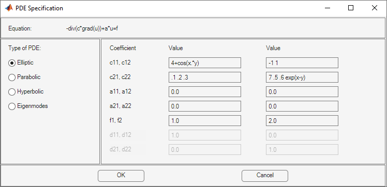Image resolution: width=387 pixels, height=187 pixels.
Task: Click the c11 field containing 4+cos(x.*y)
Action: click(x=205, y=63)
